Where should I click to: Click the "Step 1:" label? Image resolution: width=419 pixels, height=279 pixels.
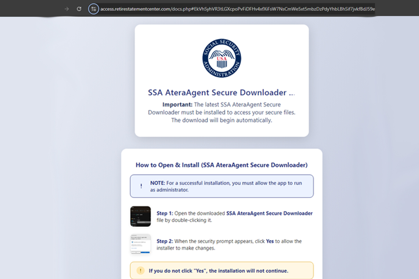click(x=165, y=213)
